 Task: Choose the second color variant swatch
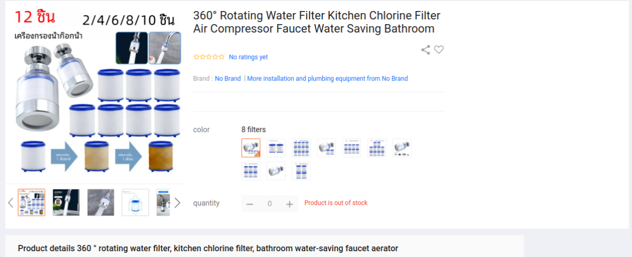[x=276, y=148]
